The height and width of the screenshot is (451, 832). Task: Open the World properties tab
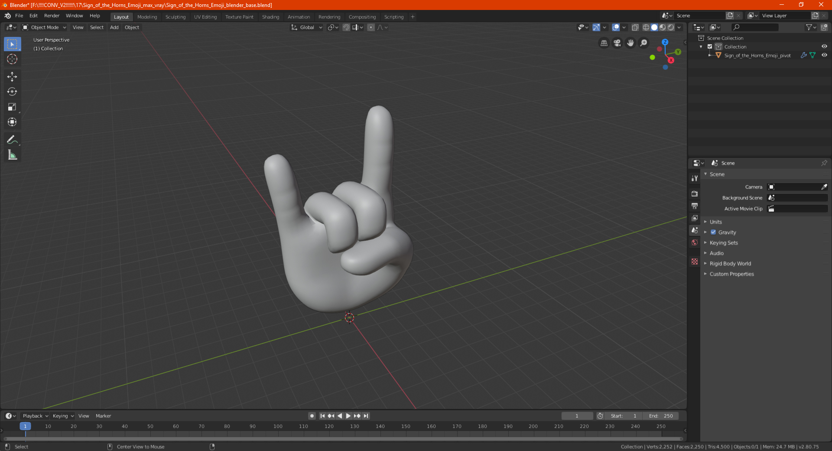point(695,242)
